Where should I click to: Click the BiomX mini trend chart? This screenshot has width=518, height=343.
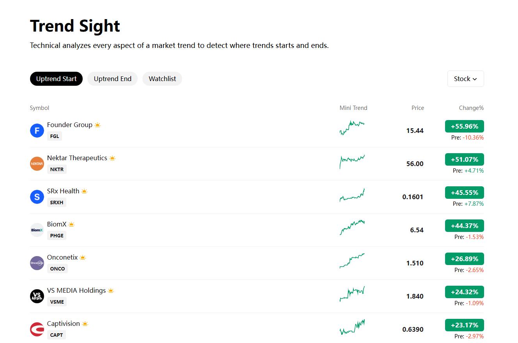[352, 227]
